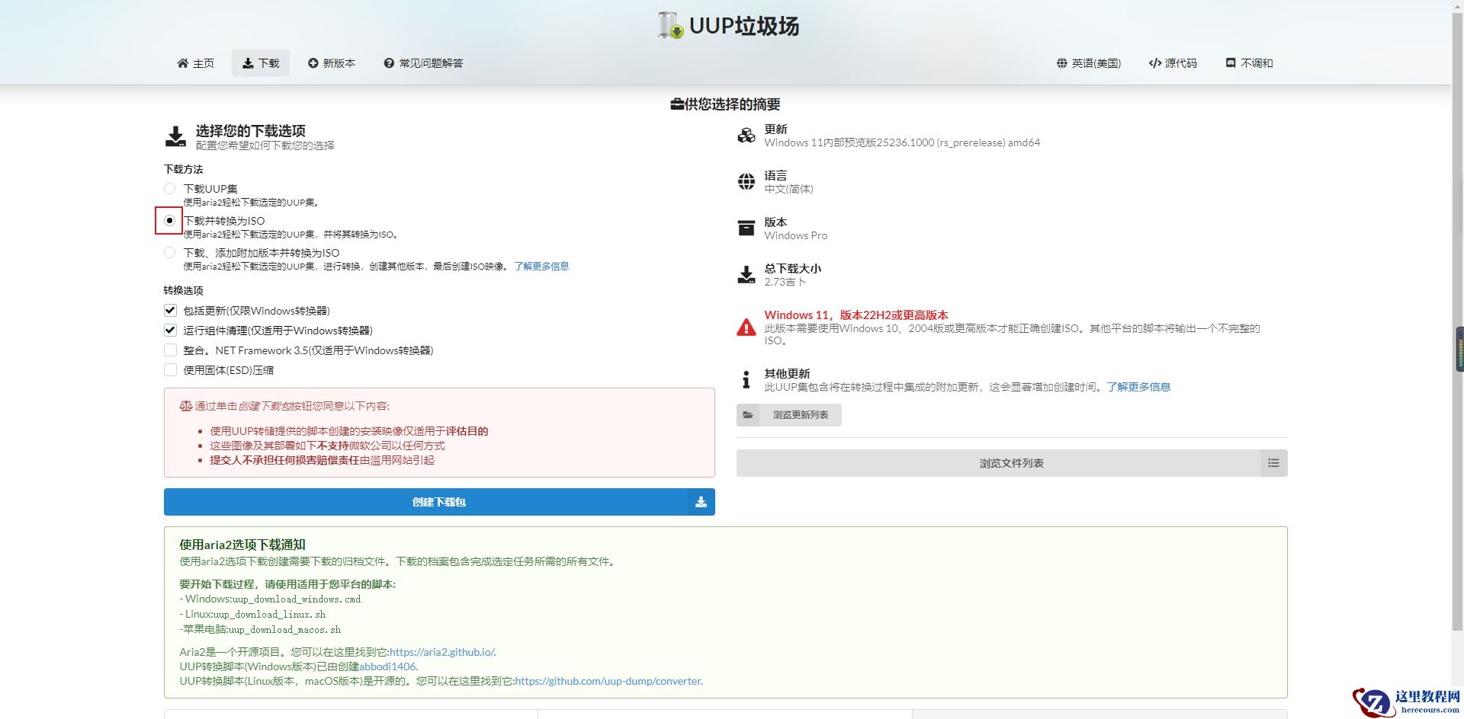Click the list icon on the 浏览文件列表 bar

1273,462
